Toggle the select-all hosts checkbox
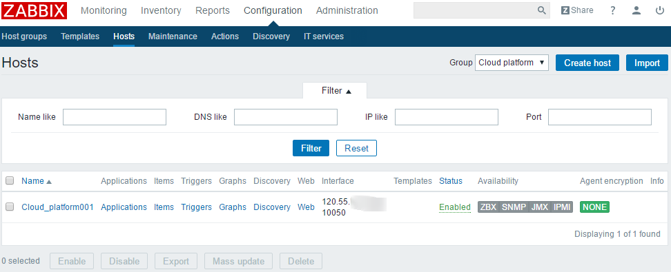This screenshot has height=272, width=671. (10, 181)
